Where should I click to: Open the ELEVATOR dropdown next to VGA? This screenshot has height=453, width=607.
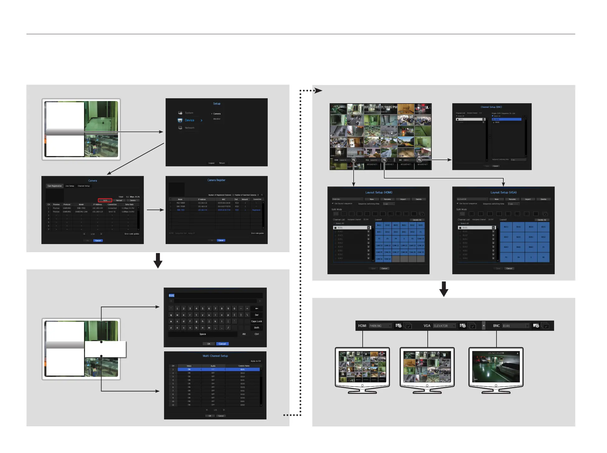[x=445, y=326]
